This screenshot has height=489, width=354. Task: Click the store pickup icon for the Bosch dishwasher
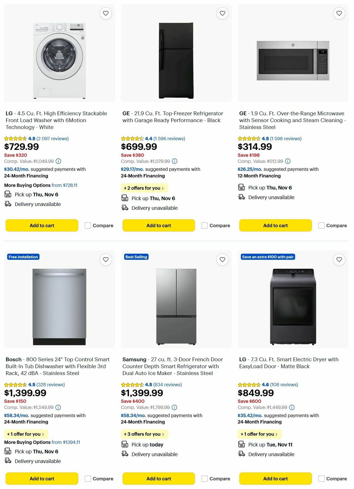7,451
